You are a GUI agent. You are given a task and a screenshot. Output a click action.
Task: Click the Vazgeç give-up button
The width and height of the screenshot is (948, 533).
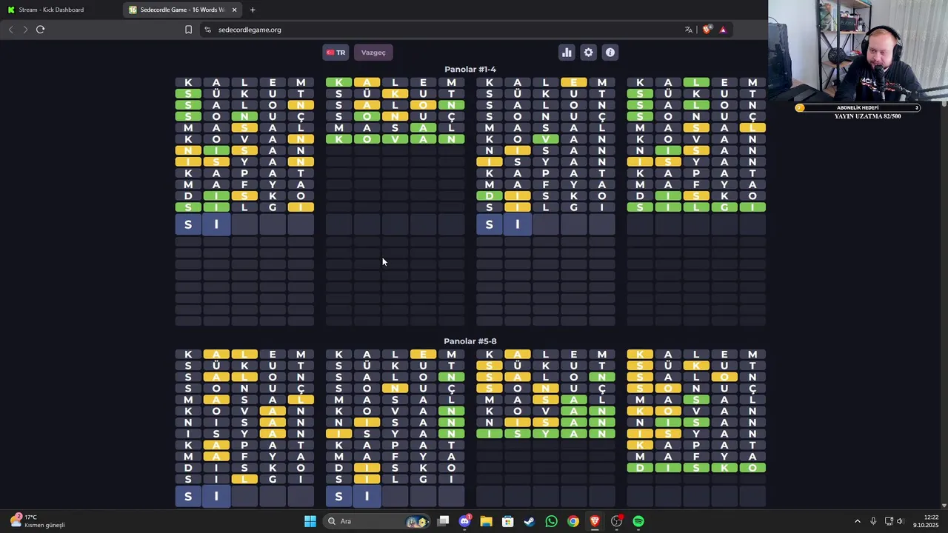pyautogui.click(x=373, y=53)
